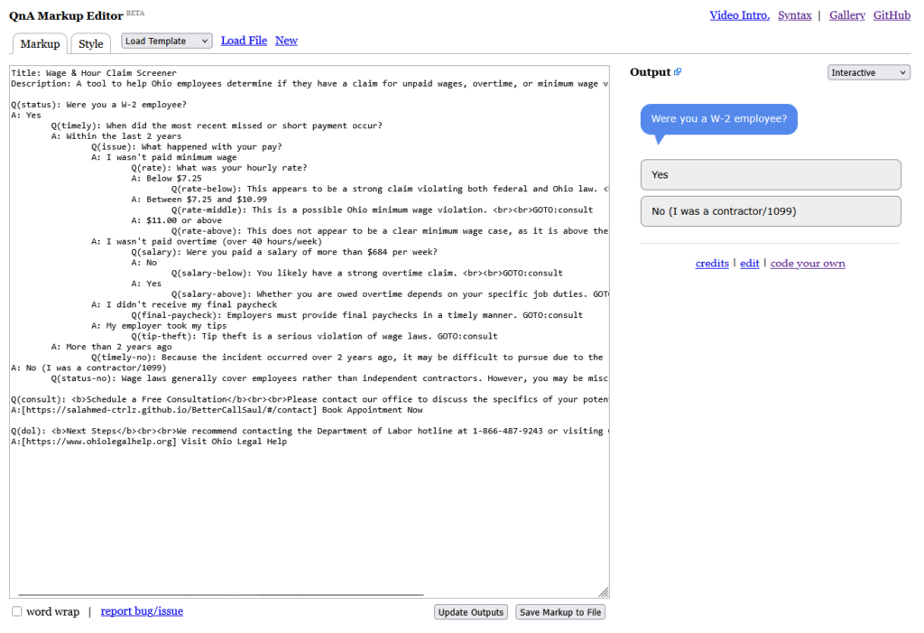Click the edit link below the output preview
This screenshot has width=924, height=633.
(749, 263)
